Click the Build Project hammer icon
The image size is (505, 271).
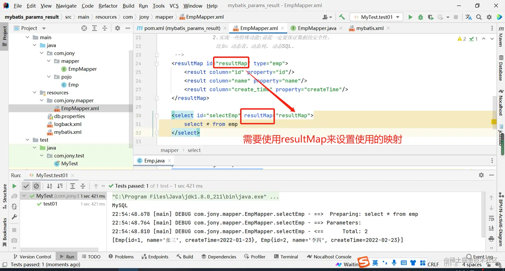point(342,17)
